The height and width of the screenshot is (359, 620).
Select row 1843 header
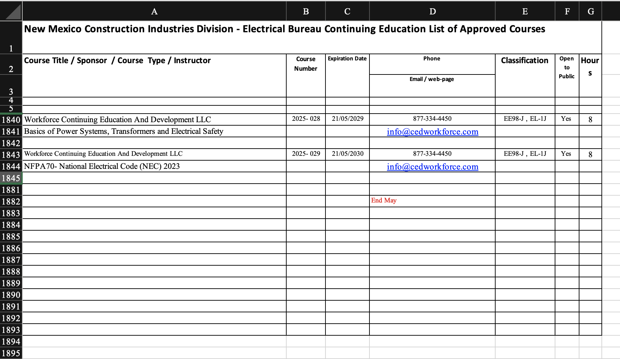pos(11,154)
